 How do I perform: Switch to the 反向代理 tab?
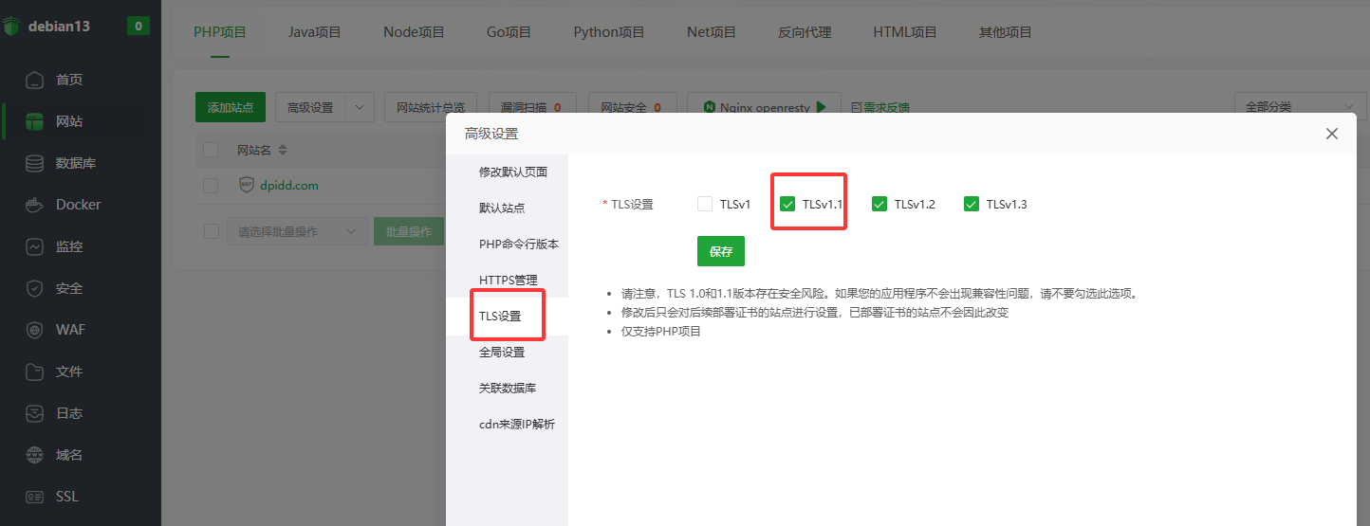coord(805,31)
